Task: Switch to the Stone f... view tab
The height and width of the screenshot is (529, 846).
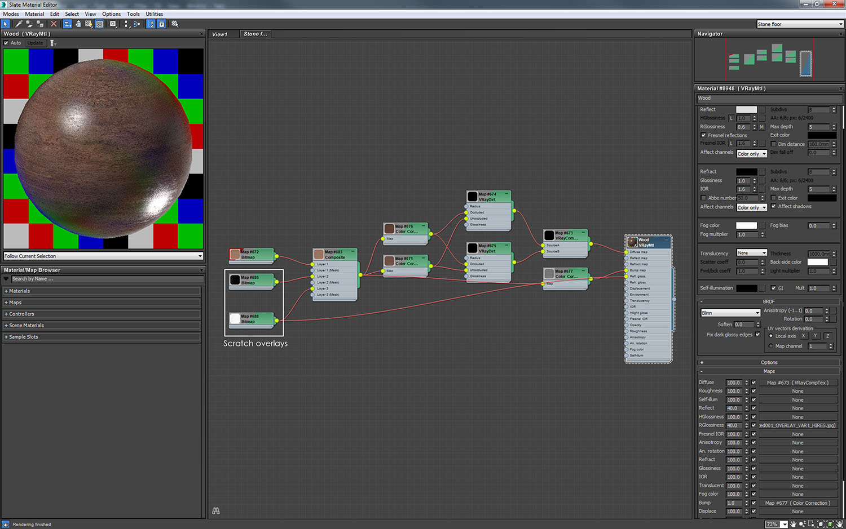Action: click(x=255, y=34)
